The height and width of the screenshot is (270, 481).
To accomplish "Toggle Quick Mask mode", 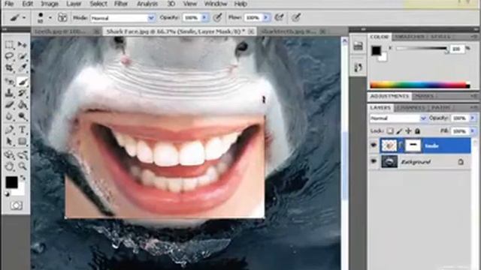I will pyautogui.click(x=17, y=205).
